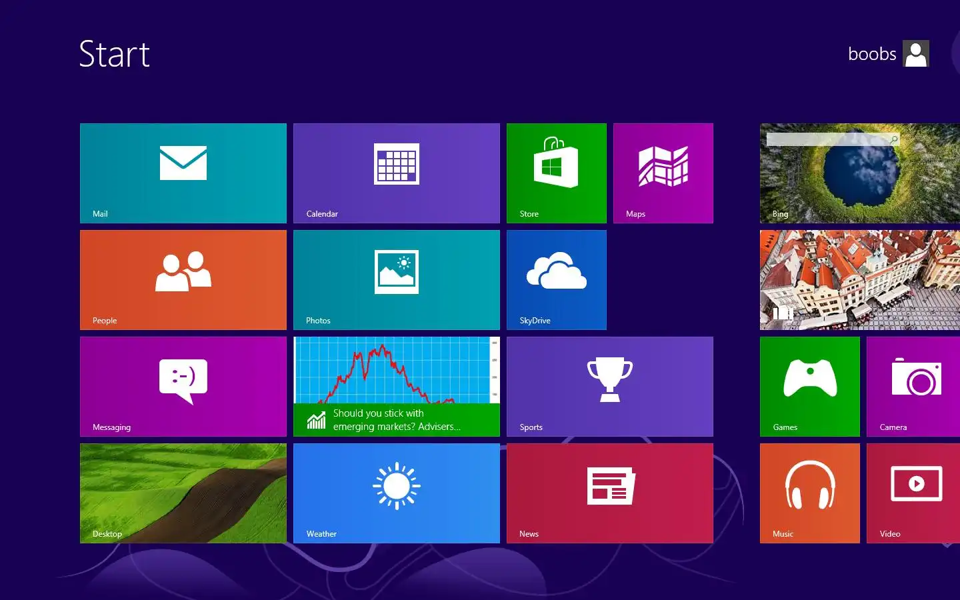The height and width of the screenshot is (600, 960).
Task: Launch the Calendar app tile
Action: pyautogui.click(x=397, y=173)
